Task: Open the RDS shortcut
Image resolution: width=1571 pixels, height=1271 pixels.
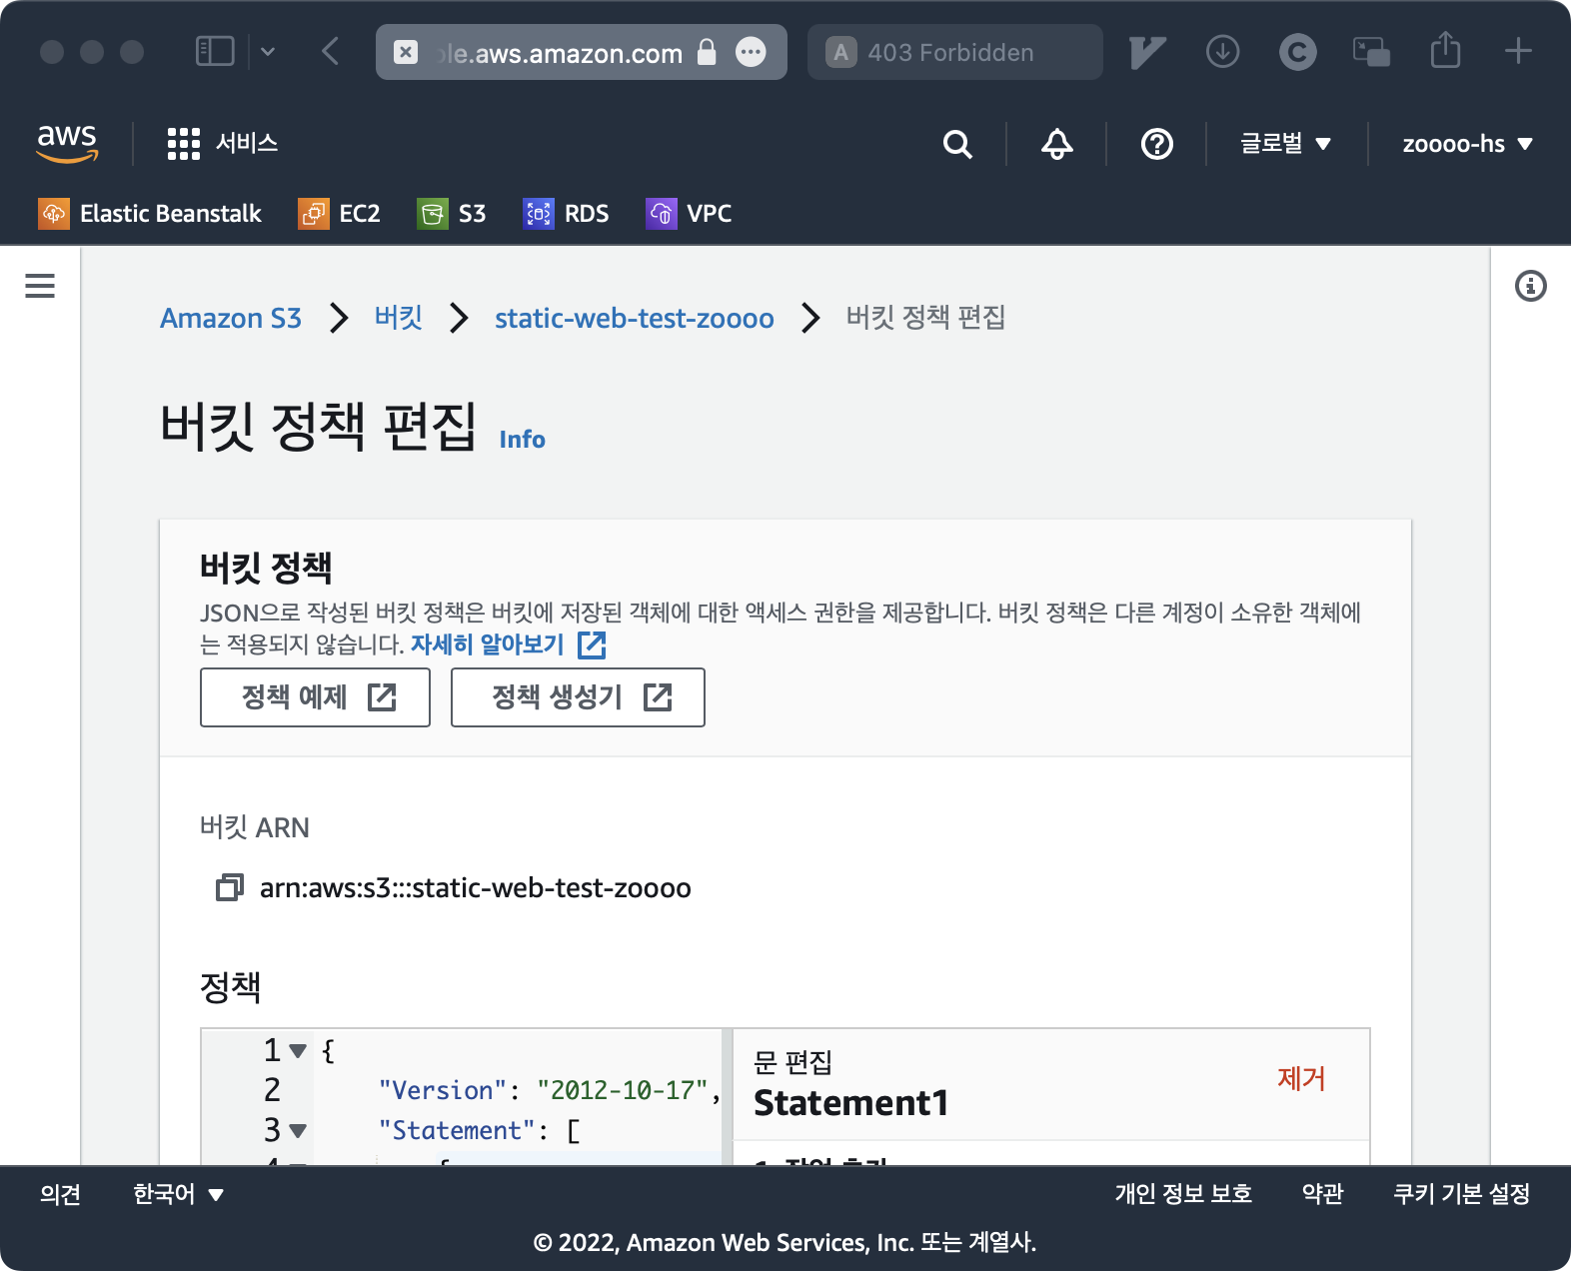Action: tap(566, 214)
